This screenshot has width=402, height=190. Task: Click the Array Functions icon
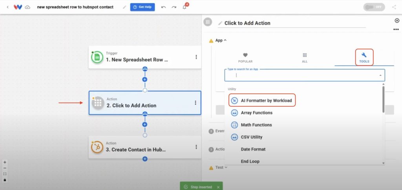234,113
